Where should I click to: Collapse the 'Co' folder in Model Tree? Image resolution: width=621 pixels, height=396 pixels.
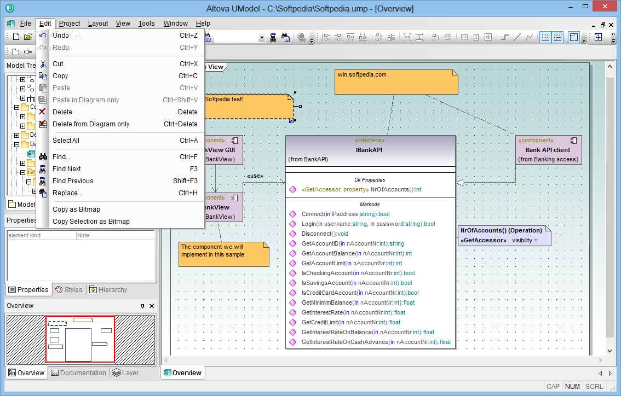click(x=16, y=107)
